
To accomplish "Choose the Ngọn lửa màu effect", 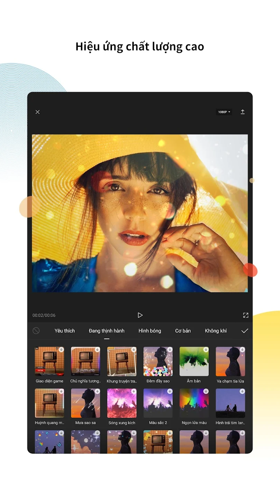I will [x=194, y=403].
